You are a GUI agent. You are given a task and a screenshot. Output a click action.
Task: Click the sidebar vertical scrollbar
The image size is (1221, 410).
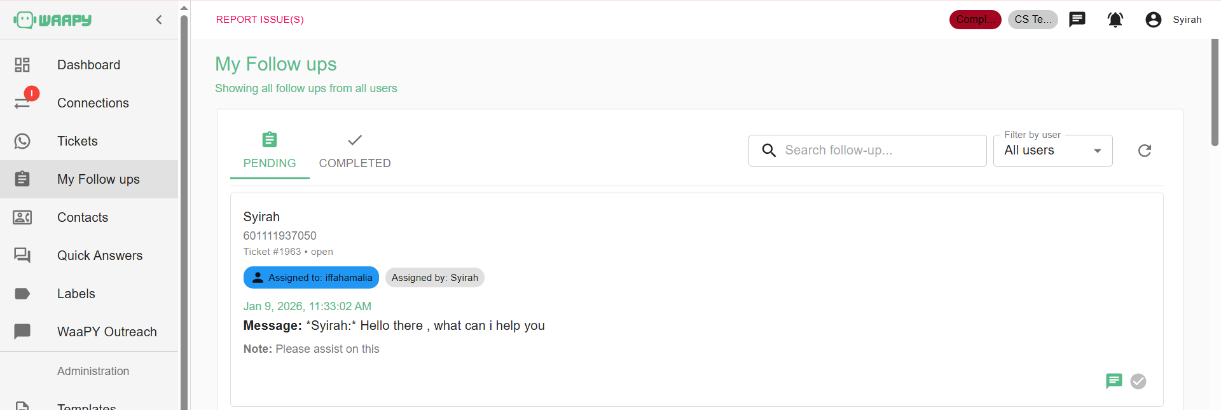pyautogui.click(x=184, y=210)
